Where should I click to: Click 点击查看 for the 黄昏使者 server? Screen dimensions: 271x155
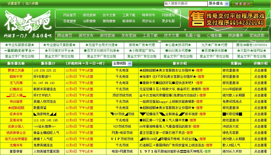(260, 151)
